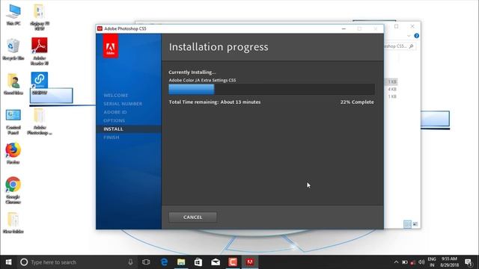Cancel the Photoshop CS5 installation
Screen dimensions: 479x269
192,217
